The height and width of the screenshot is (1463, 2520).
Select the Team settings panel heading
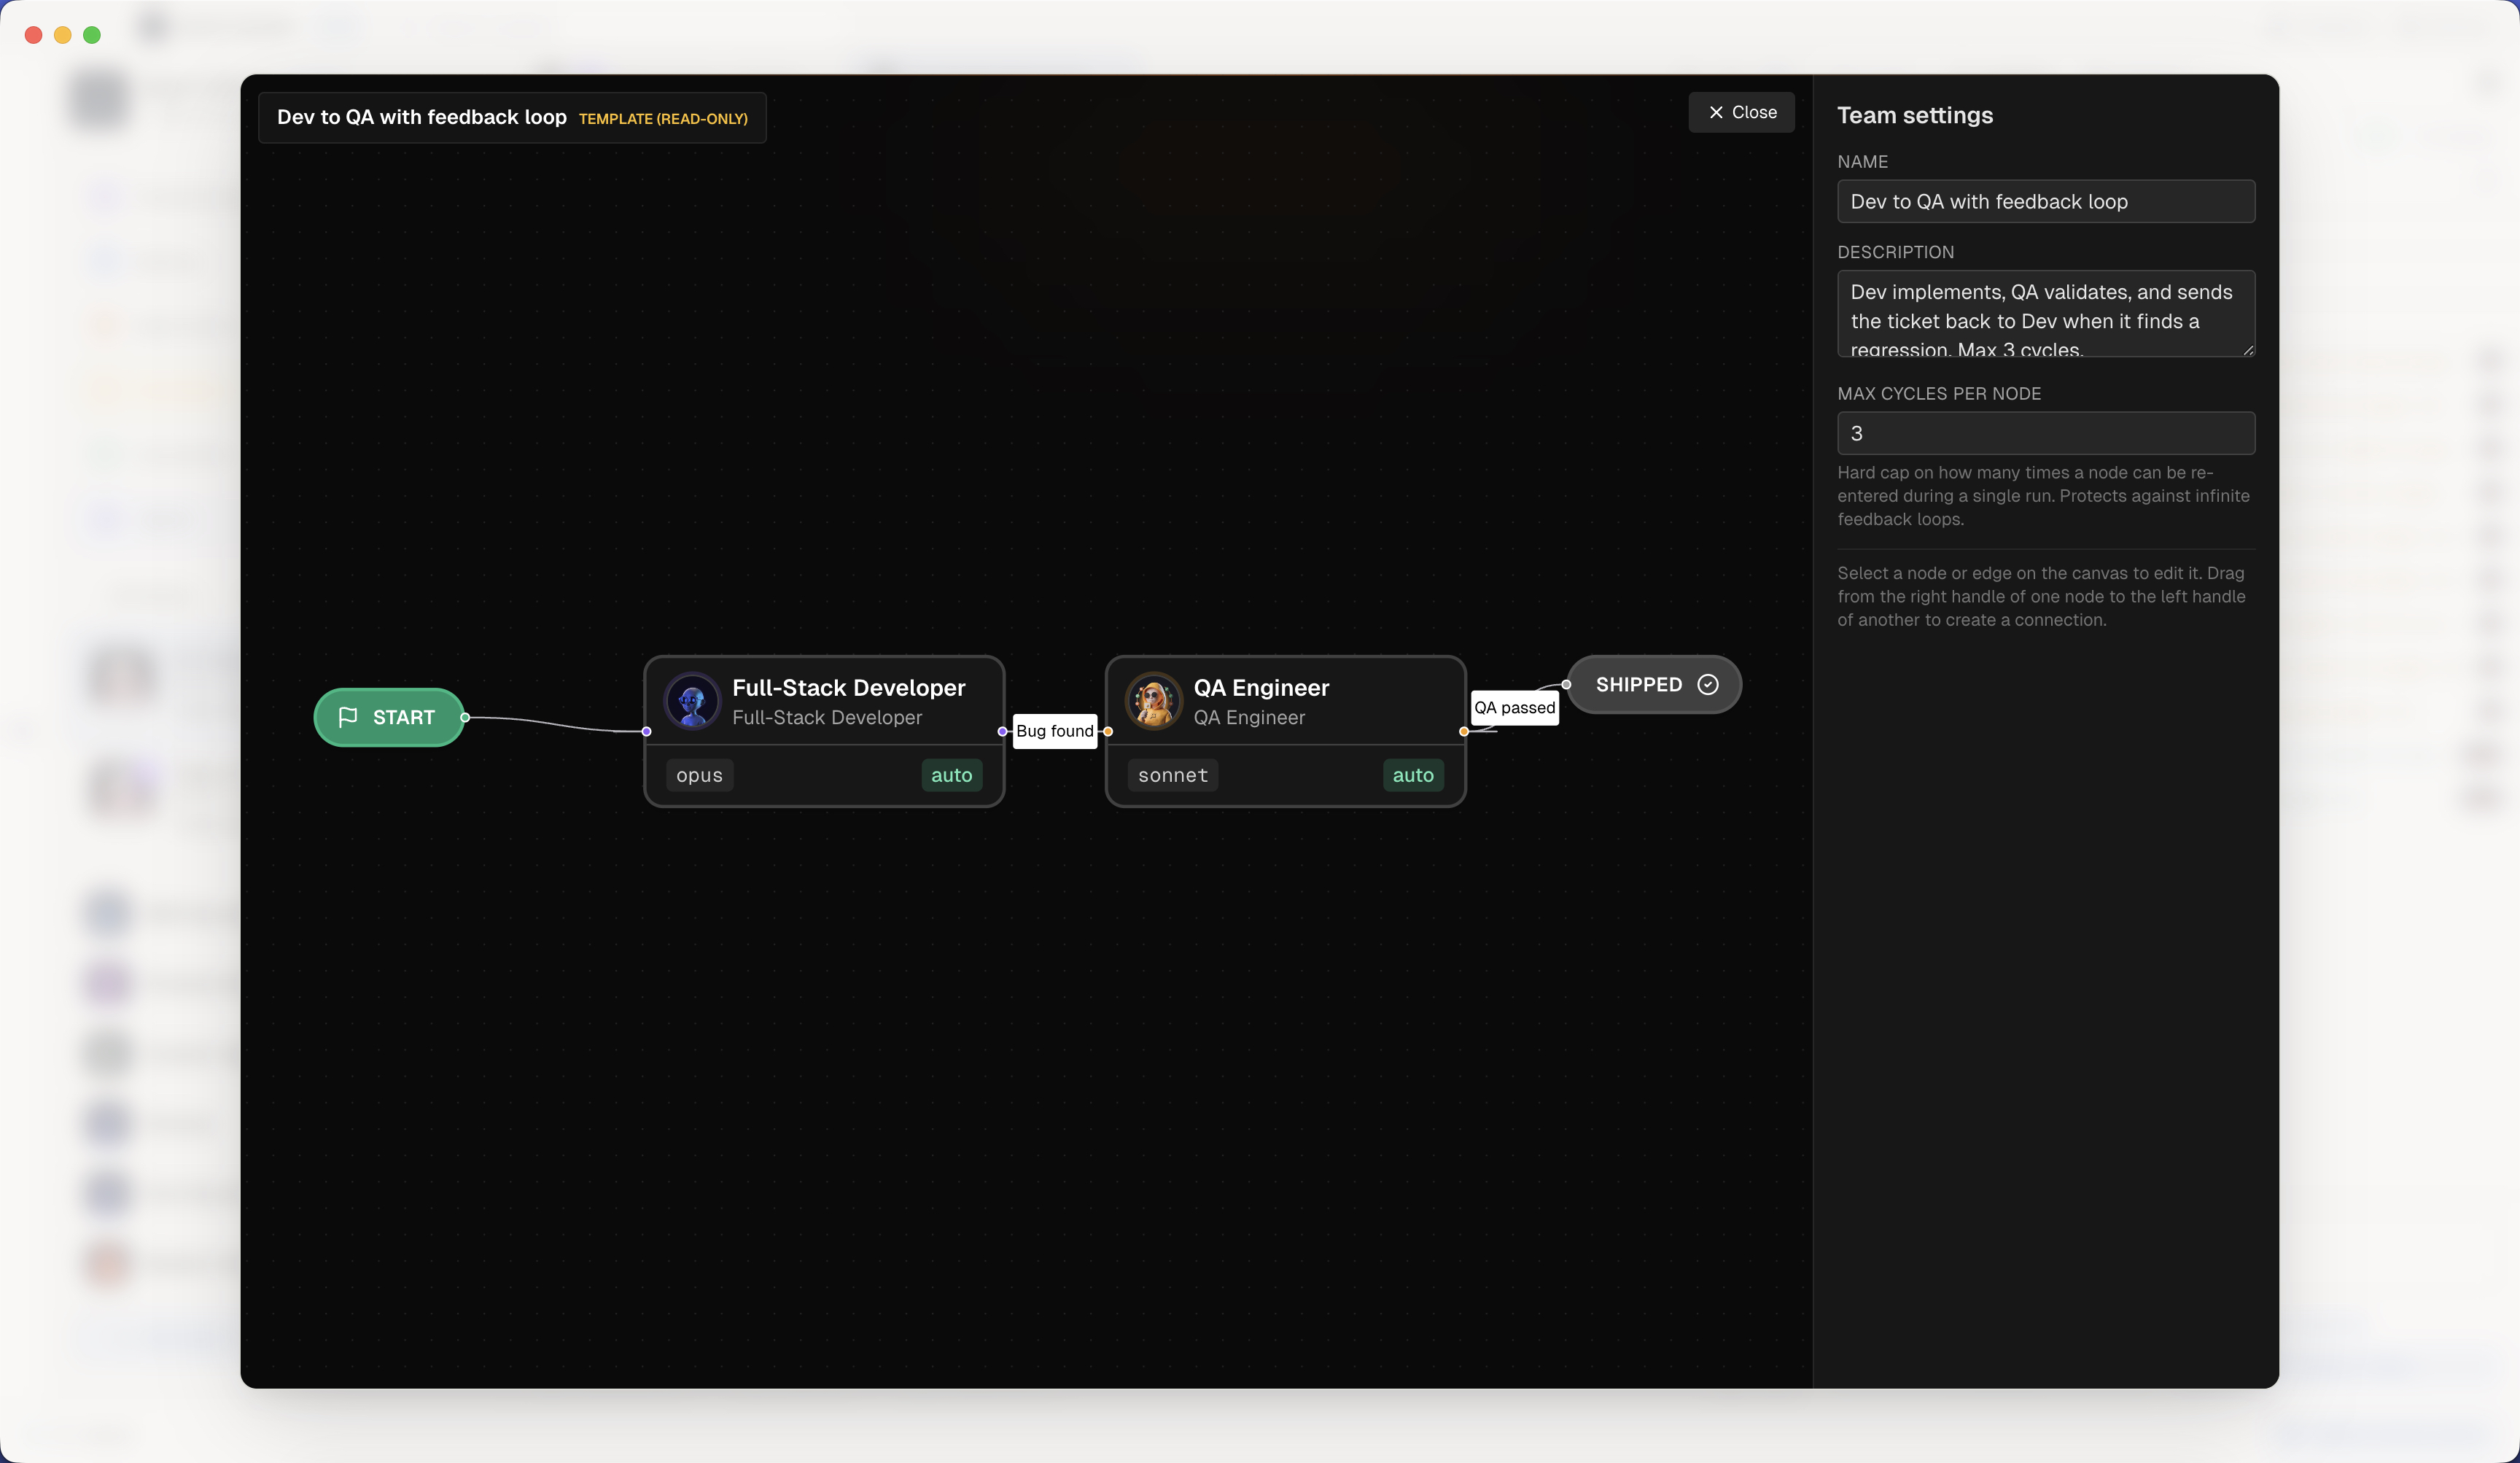click(1913, 115)
